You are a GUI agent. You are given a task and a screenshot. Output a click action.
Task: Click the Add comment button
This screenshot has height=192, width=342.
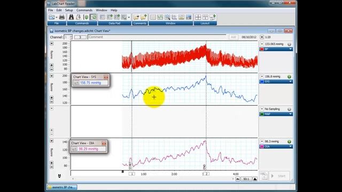click(233, 37)
